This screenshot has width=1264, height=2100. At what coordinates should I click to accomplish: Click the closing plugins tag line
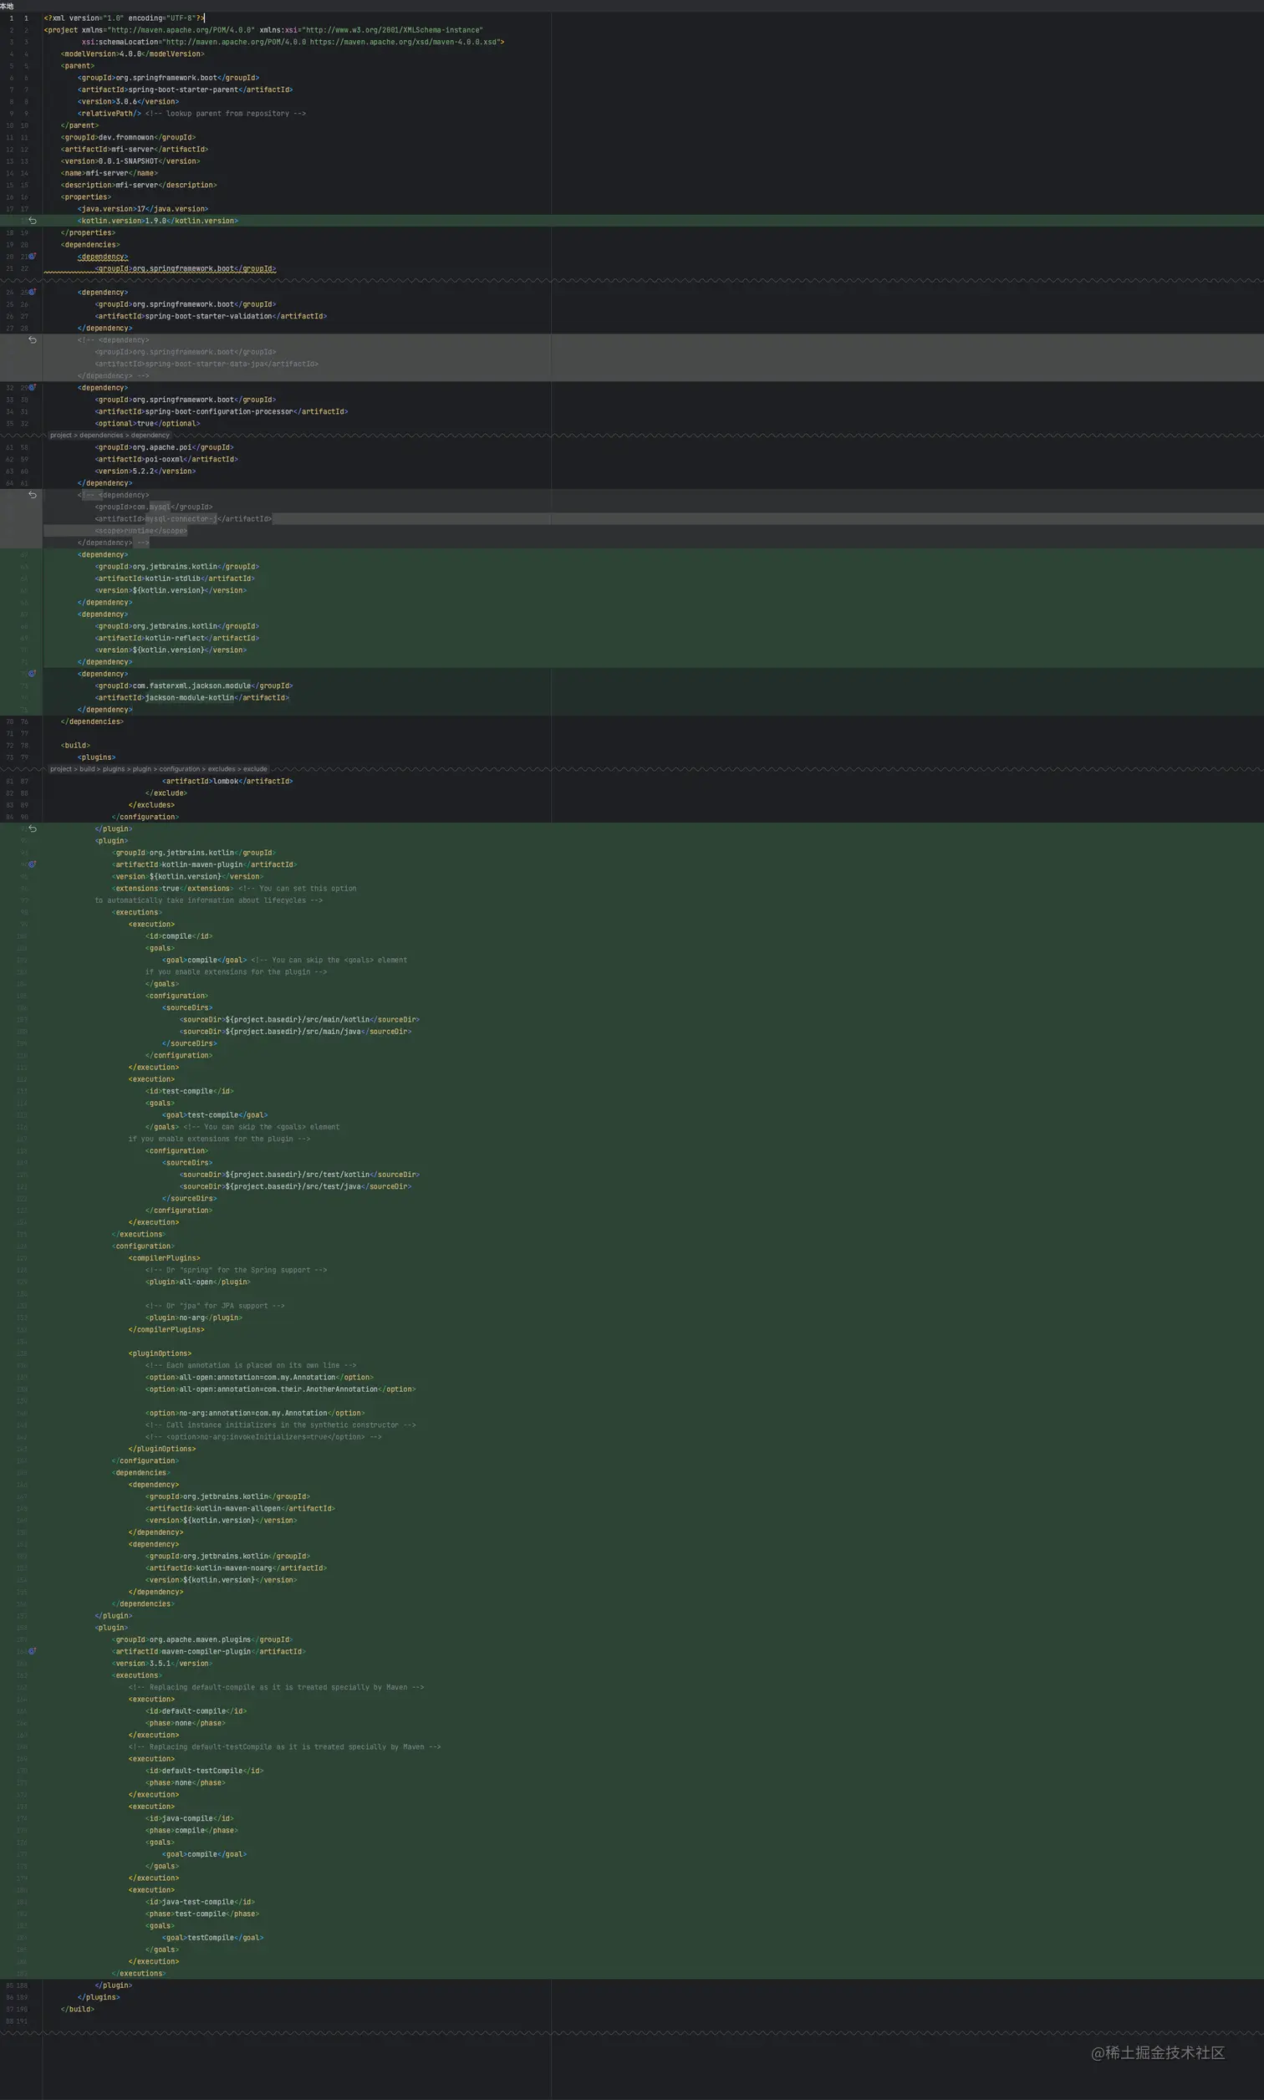pyautogui.click(x=99, y=1997)
